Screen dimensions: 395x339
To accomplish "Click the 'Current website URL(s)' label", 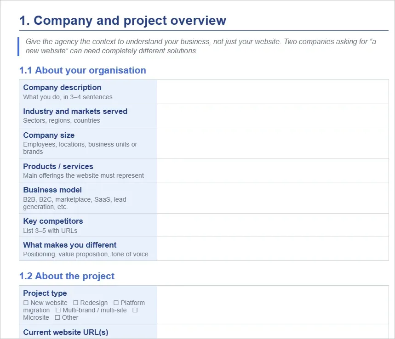I will click(65, 332).
